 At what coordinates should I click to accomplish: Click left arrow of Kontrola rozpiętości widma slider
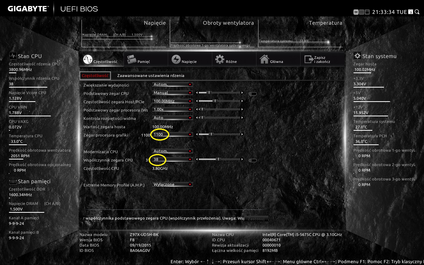pos(197,118)
